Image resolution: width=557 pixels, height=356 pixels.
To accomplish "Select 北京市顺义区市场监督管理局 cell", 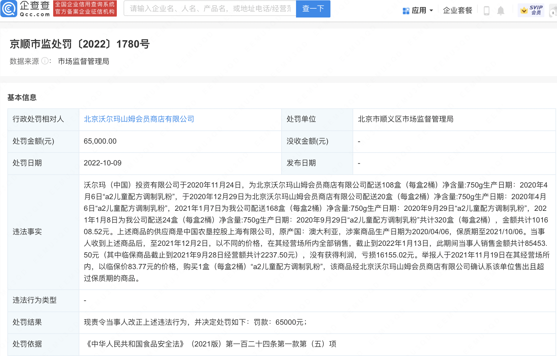I will click(x=454, y=119).
